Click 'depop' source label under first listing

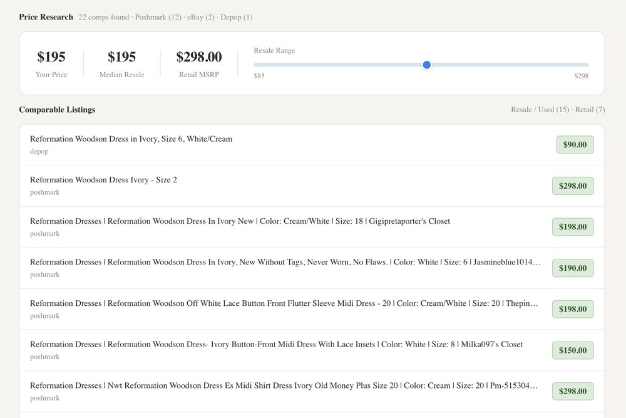(39, 152)
